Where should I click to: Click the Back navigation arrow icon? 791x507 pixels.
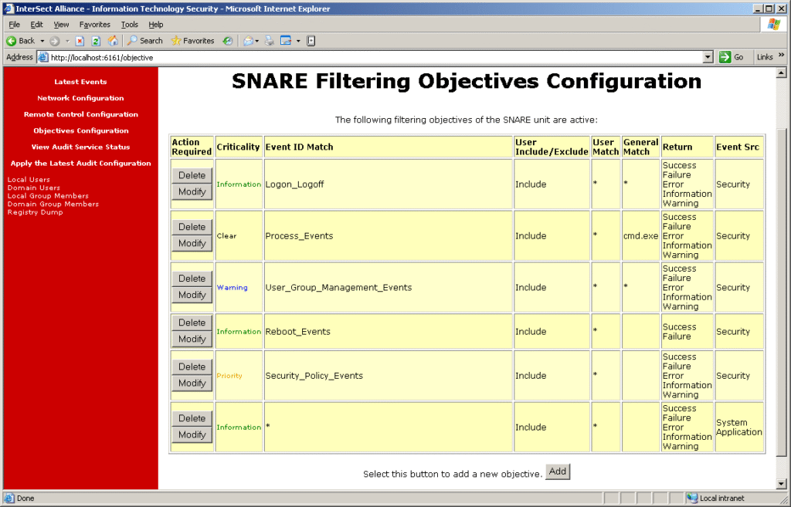12,41
